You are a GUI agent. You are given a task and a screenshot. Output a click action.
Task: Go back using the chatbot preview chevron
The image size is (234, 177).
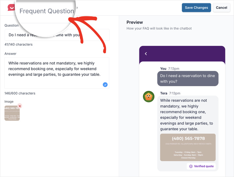pyautogui.click(x=146, y=54)
